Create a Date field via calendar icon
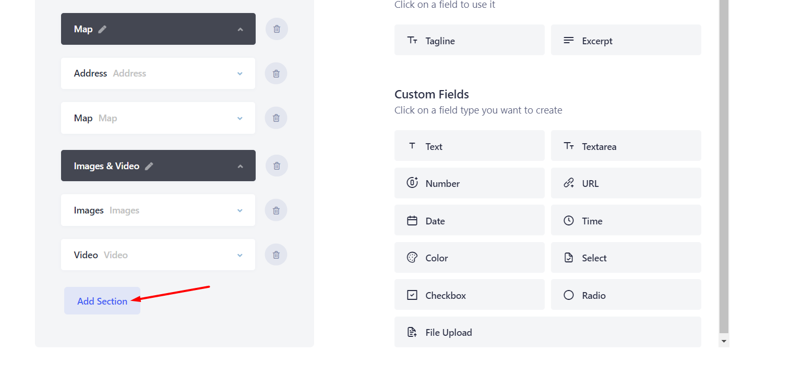This screenshot has width=791, height=391. pos(469,220)
